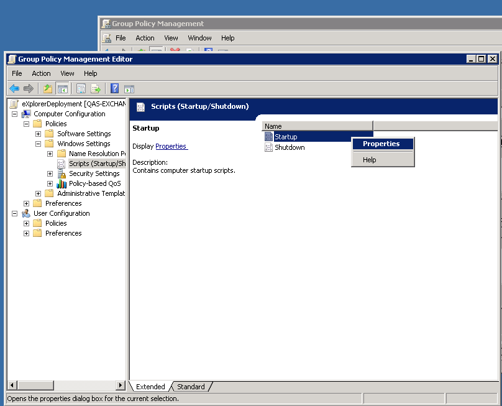Choose Properties from the context menu
Viewport: 502px width, 406px height.
click(x=381, y=144)
